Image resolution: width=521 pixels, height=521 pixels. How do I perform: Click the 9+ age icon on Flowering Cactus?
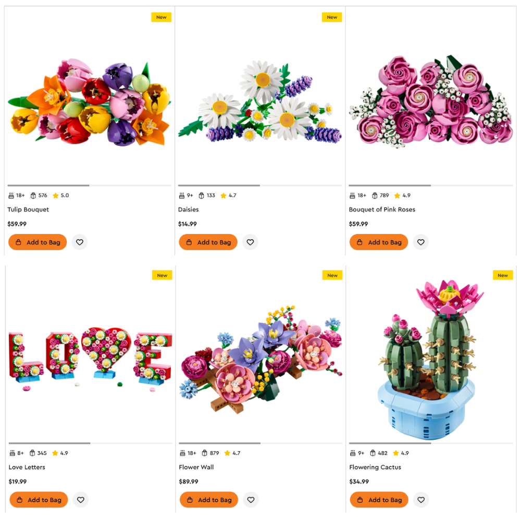352,453
